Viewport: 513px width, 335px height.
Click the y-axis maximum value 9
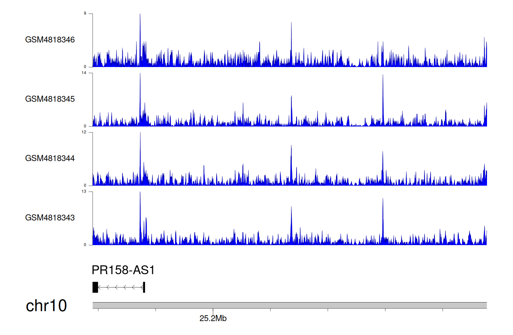pos(85,13)
